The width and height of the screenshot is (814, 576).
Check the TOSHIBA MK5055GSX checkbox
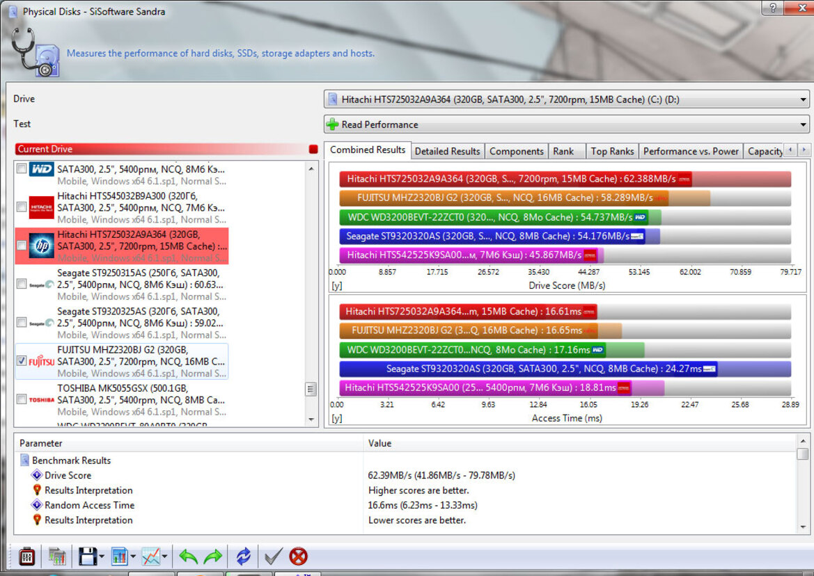[x=22, y=399]
